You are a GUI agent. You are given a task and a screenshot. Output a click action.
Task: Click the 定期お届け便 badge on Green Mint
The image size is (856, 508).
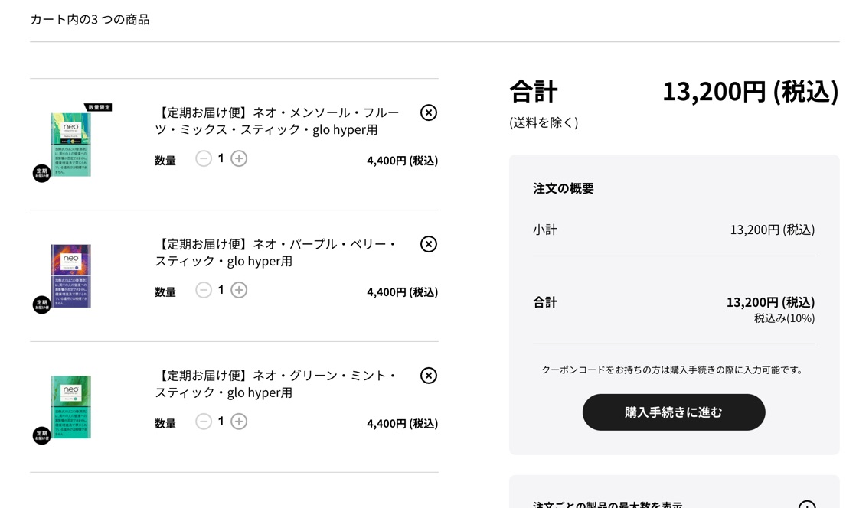(42, 435)
